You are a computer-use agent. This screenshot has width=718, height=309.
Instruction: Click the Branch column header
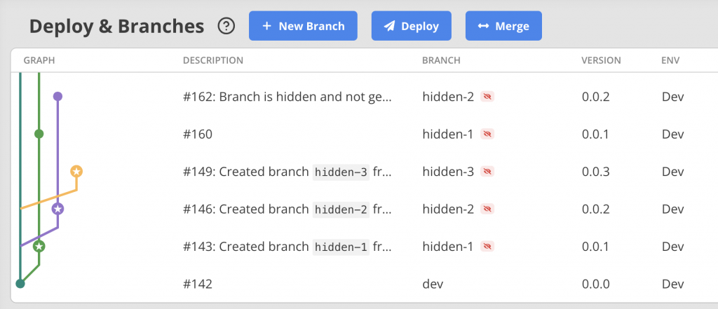441,60
